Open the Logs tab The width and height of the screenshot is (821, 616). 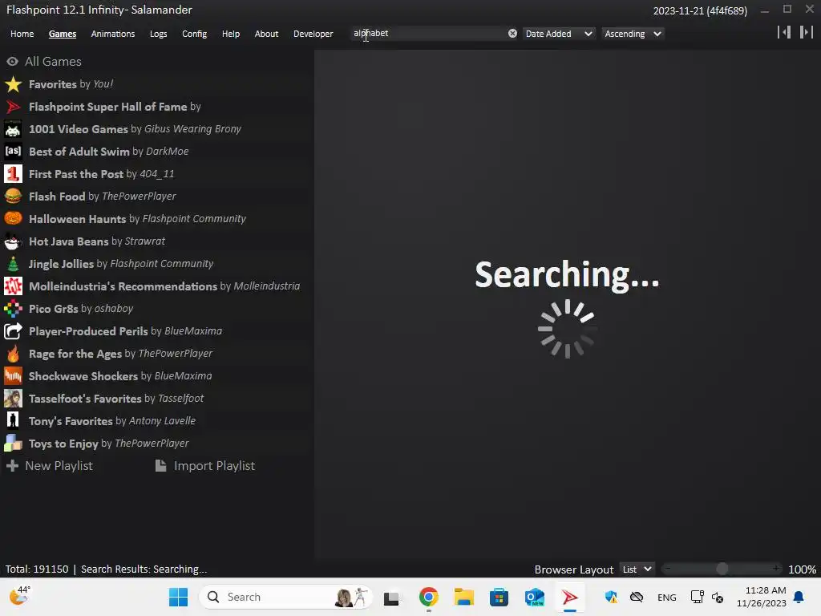point(159,34)
